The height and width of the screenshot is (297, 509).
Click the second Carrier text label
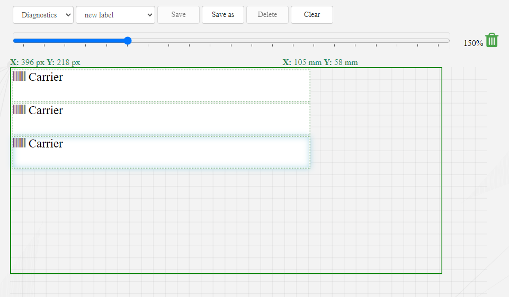point(46,110)
